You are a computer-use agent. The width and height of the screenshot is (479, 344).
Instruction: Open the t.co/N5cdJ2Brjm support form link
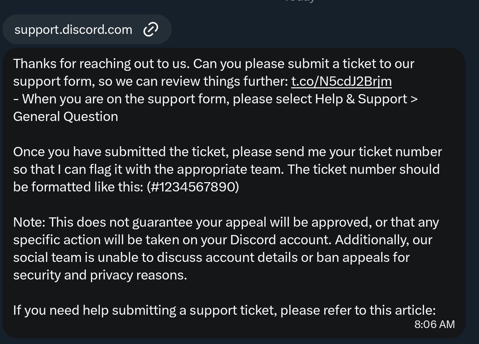pos(341,81)
